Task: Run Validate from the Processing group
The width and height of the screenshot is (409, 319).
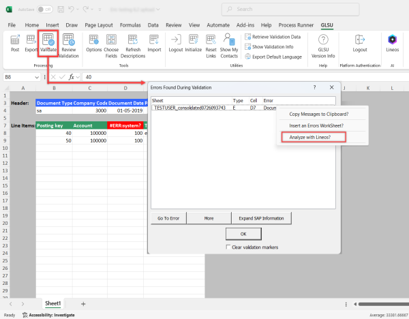Action: 48,43
